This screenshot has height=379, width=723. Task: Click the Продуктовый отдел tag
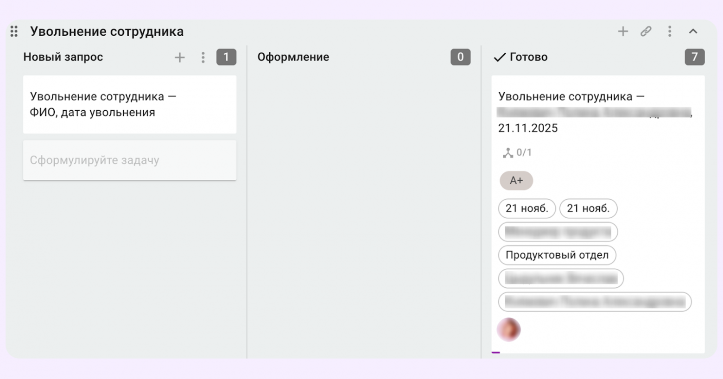click(x=557, y=255)
